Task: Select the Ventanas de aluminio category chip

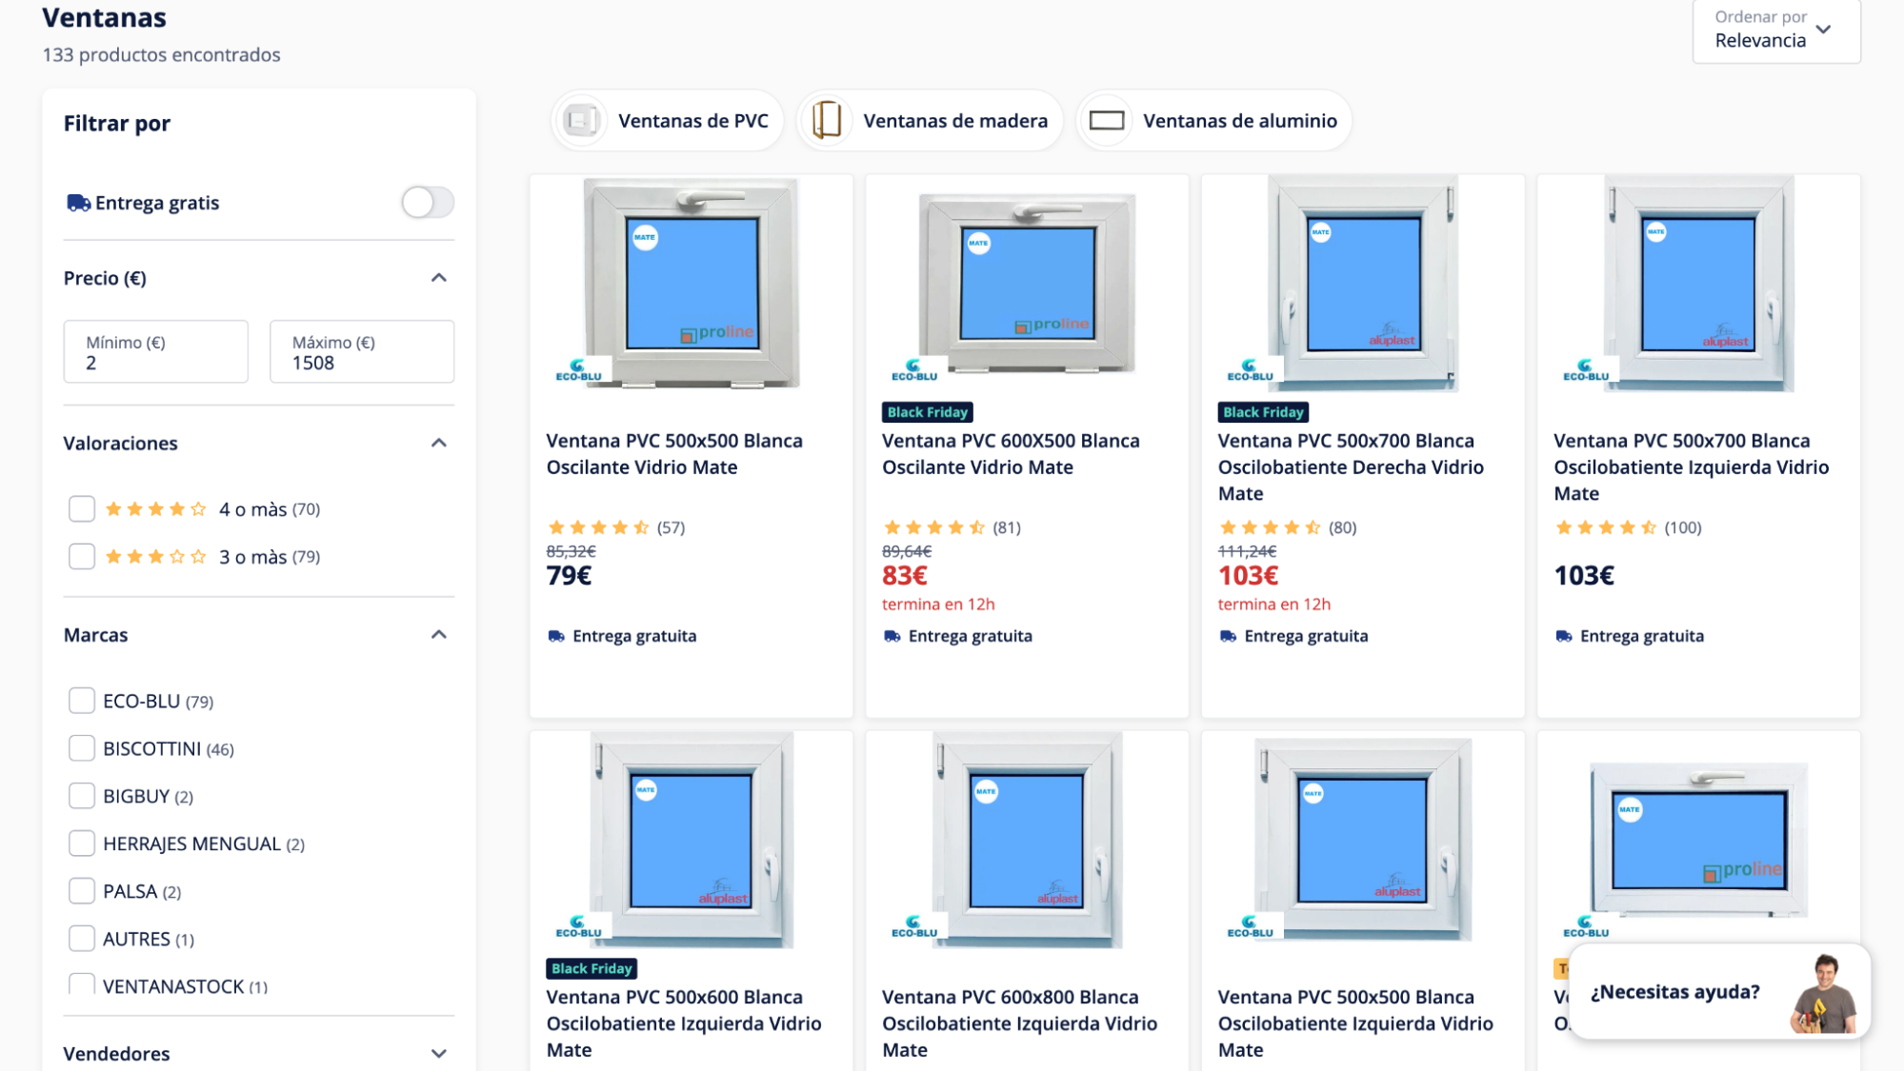Action: (x=1214, y=121)
